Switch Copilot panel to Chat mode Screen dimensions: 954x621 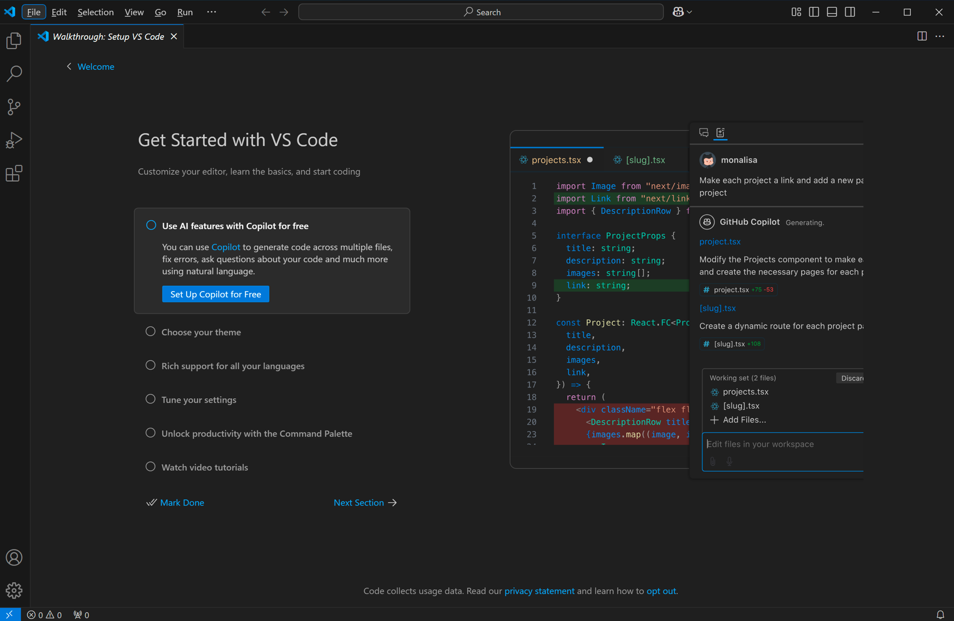704,133
